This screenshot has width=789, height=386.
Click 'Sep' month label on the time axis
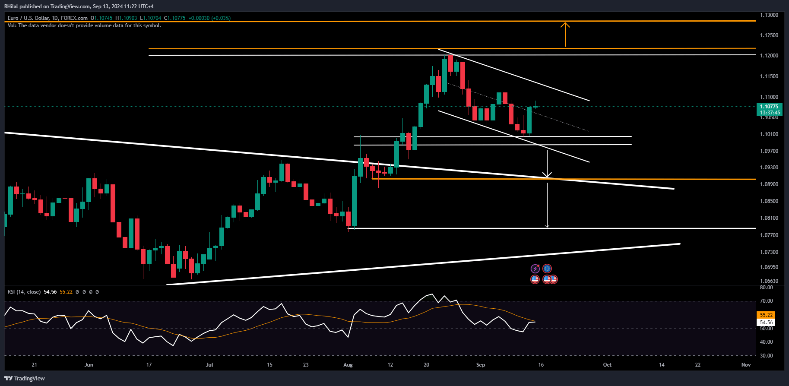(x=481, y=365)
